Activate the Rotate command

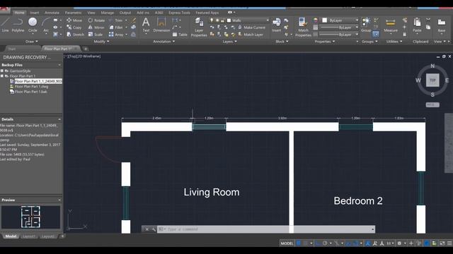point(96,20)
